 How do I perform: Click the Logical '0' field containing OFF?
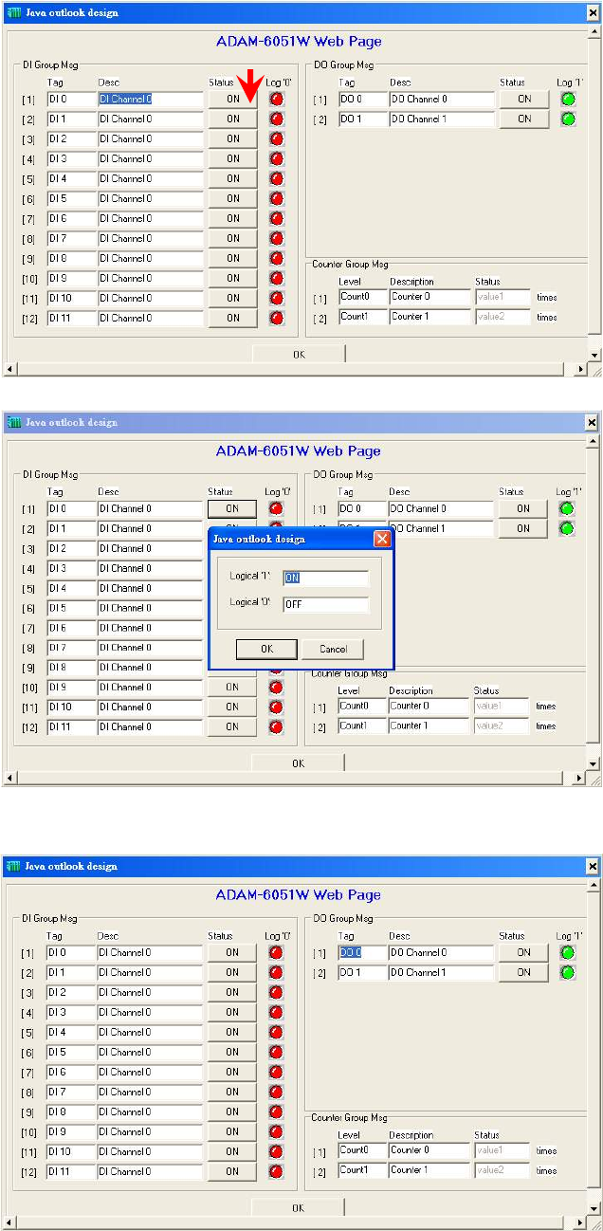tap(325, 604)
